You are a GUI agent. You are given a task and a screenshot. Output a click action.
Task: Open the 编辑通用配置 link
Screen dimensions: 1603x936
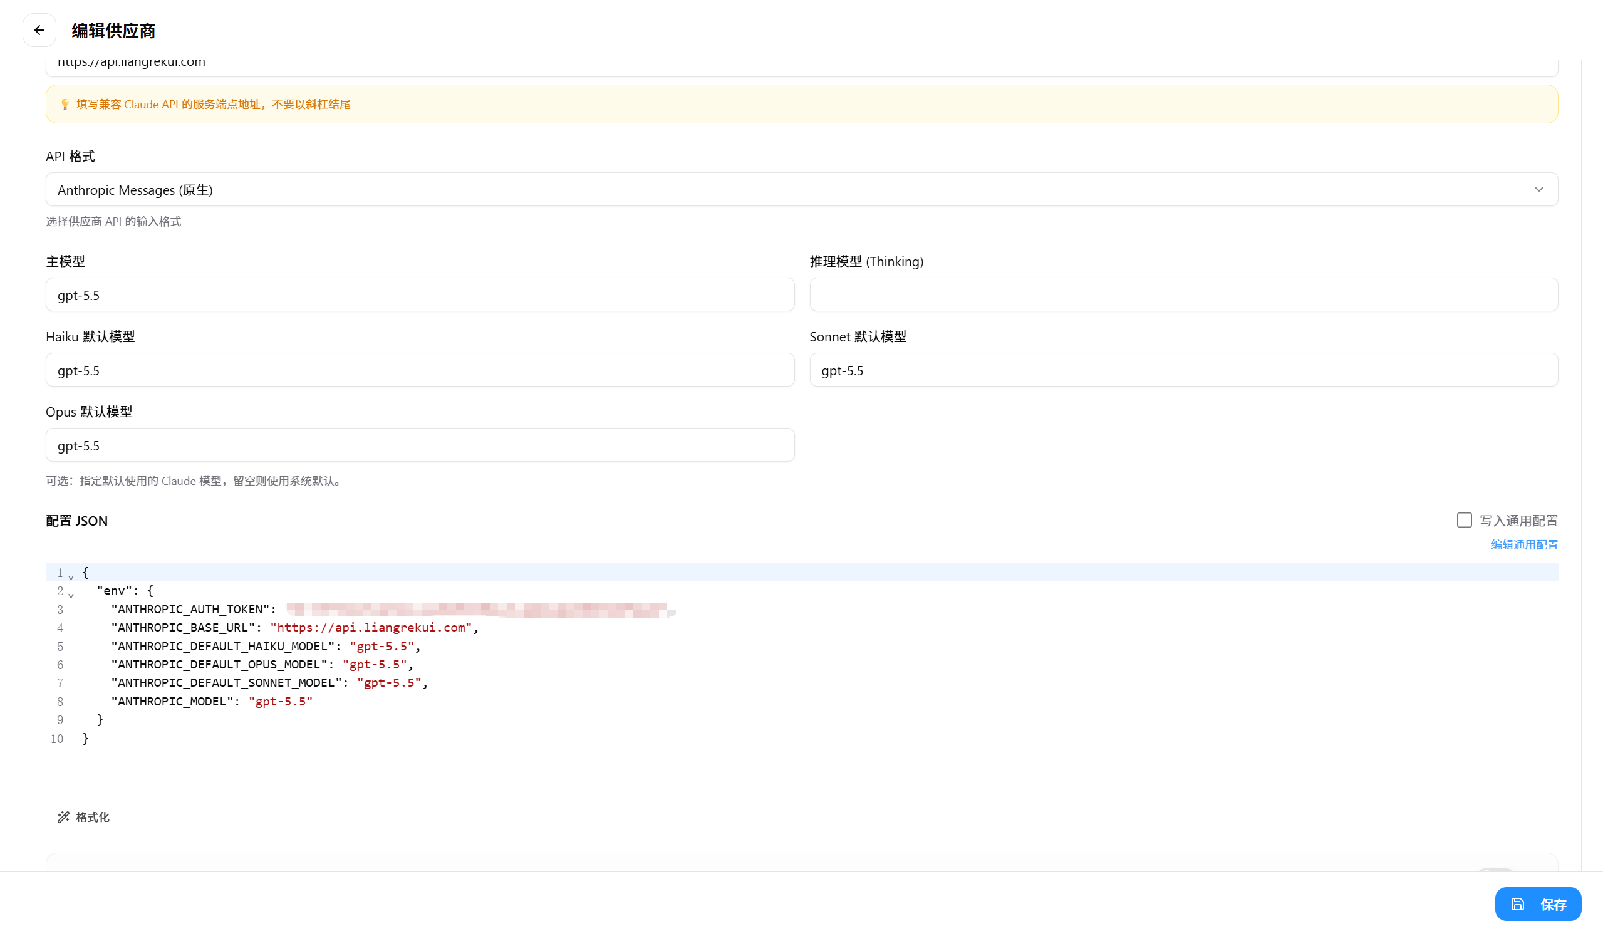(x=1524, y=544)
